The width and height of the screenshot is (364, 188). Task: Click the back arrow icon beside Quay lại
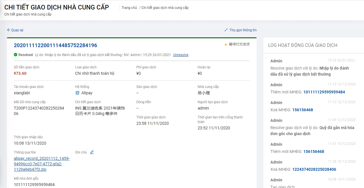(x=9, y=30)
